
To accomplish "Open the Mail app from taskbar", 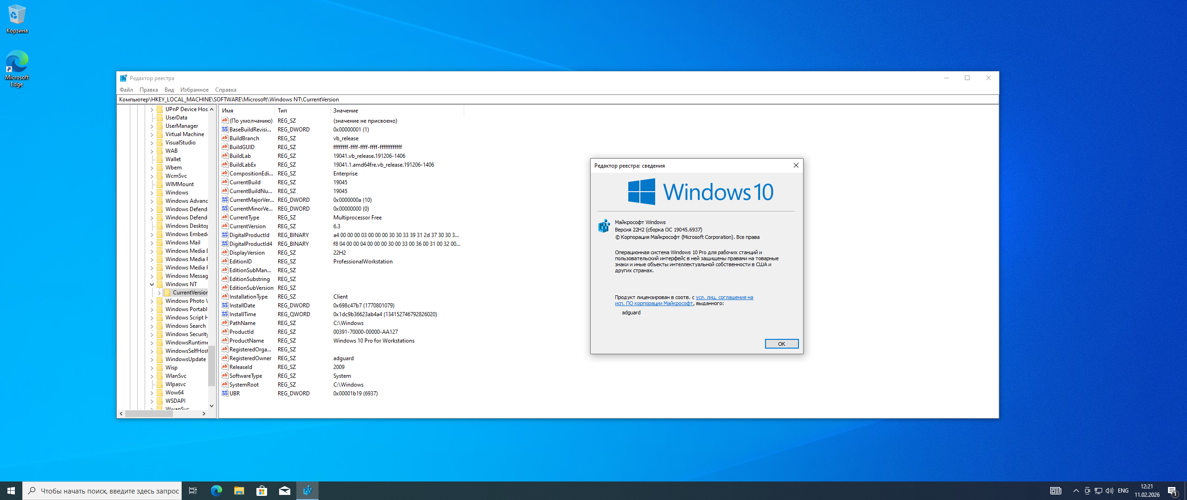I will pos(285,491).
